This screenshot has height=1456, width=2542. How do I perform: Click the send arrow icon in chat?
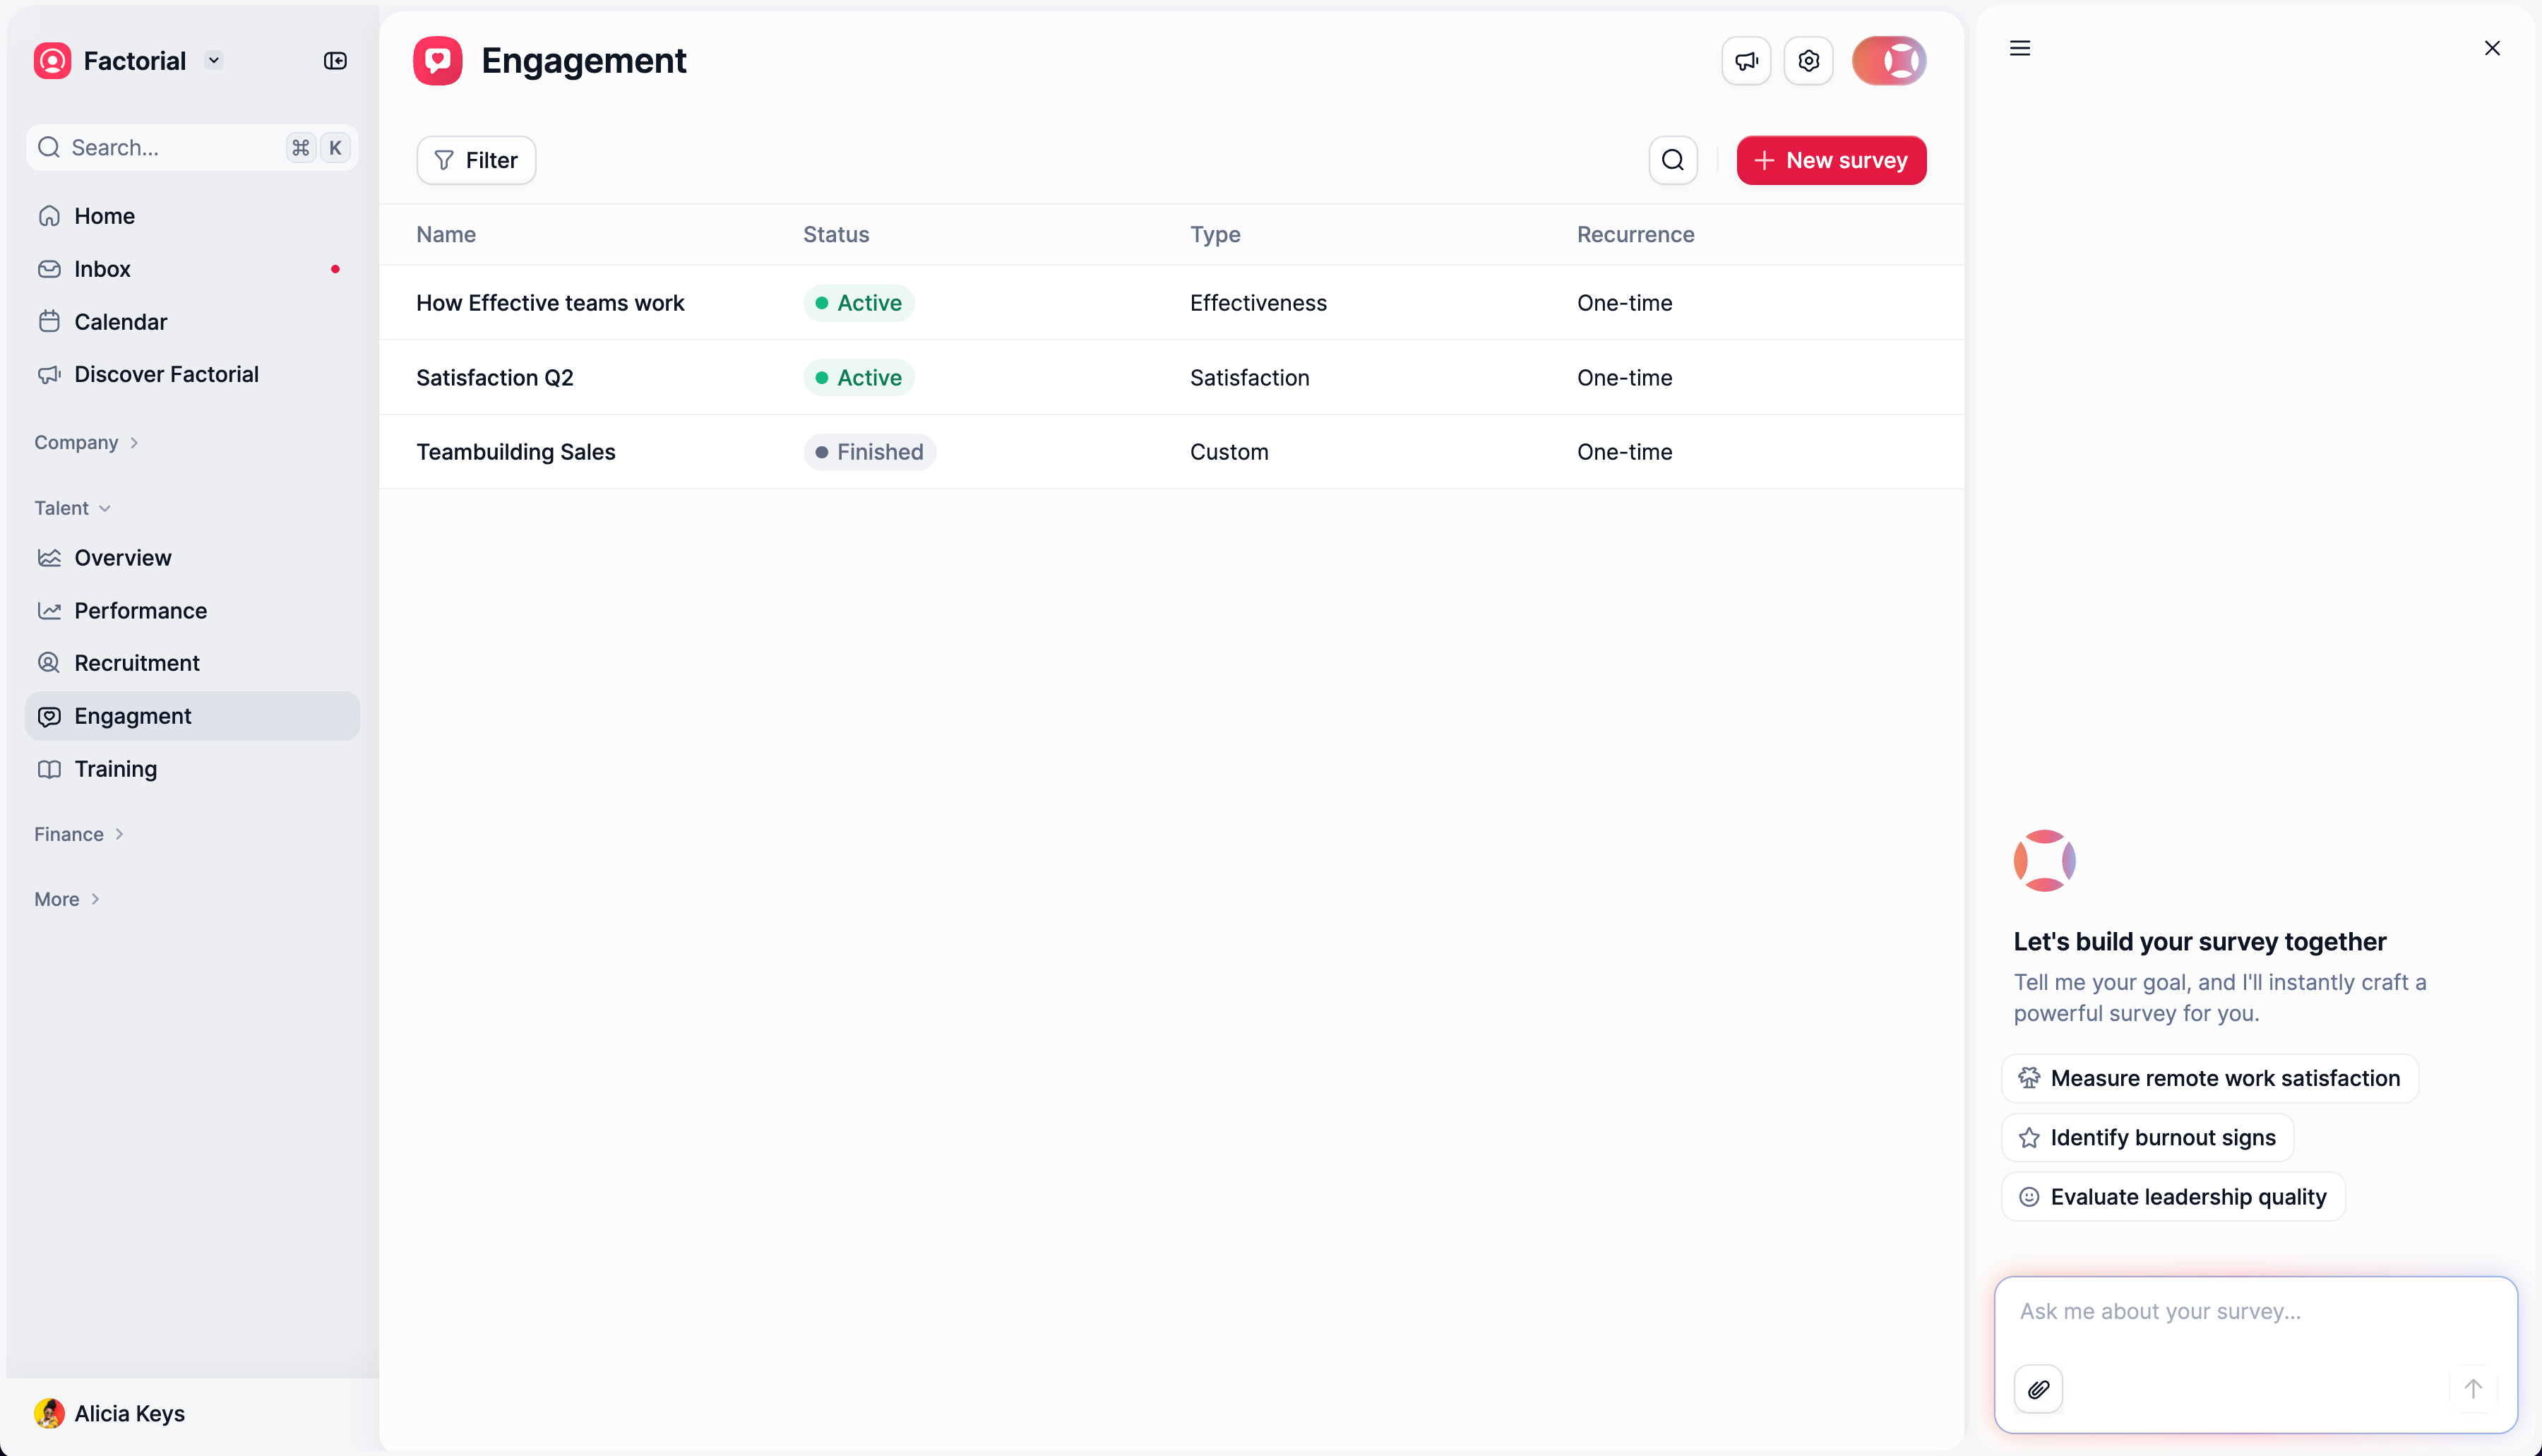coord(2473,1389)
